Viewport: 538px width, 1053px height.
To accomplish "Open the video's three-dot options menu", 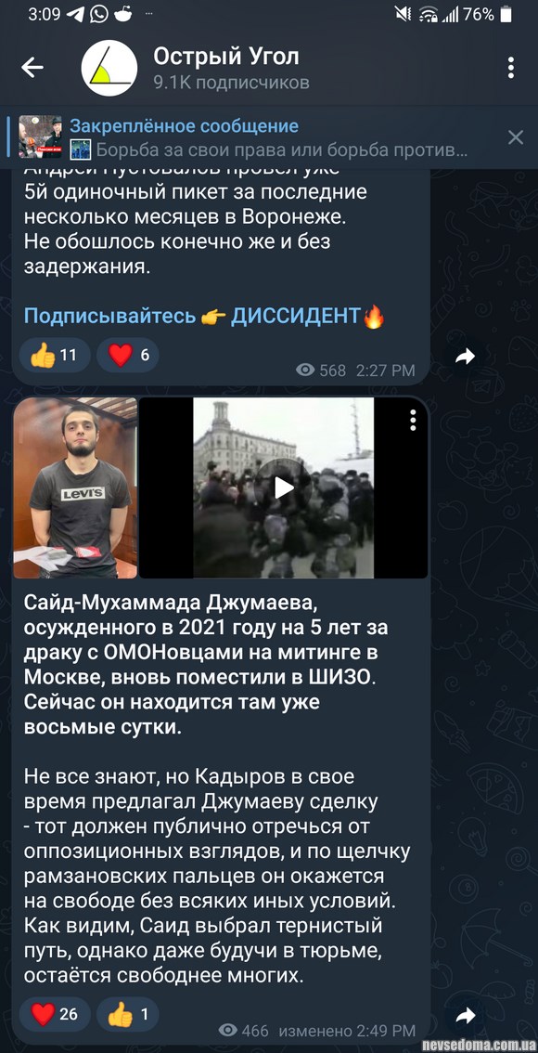I will coord(413,420).
